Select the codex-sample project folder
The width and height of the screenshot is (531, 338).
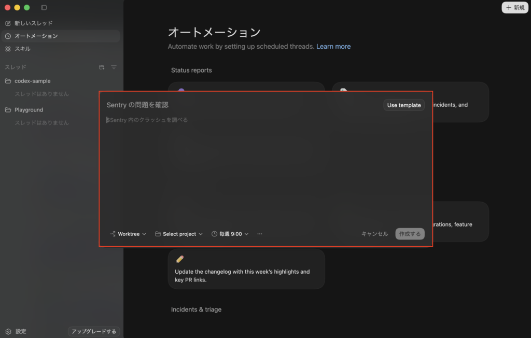[x=32, y=81]
